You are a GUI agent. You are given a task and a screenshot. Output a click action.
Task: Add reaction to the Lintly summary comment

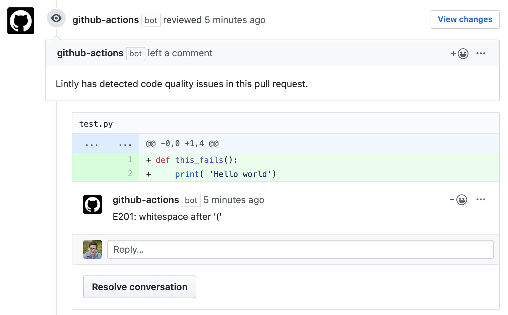click(460, 54)
